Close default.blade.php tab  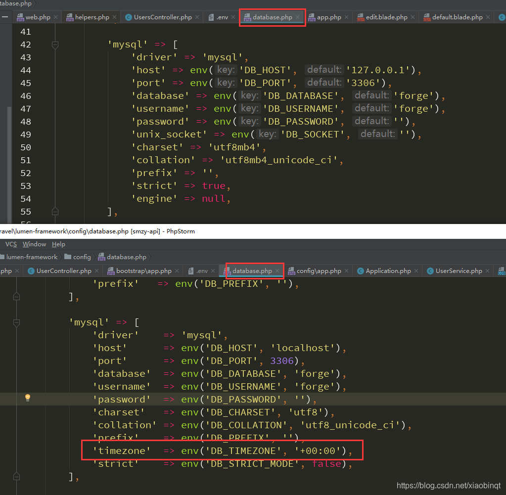click(488, 17)
